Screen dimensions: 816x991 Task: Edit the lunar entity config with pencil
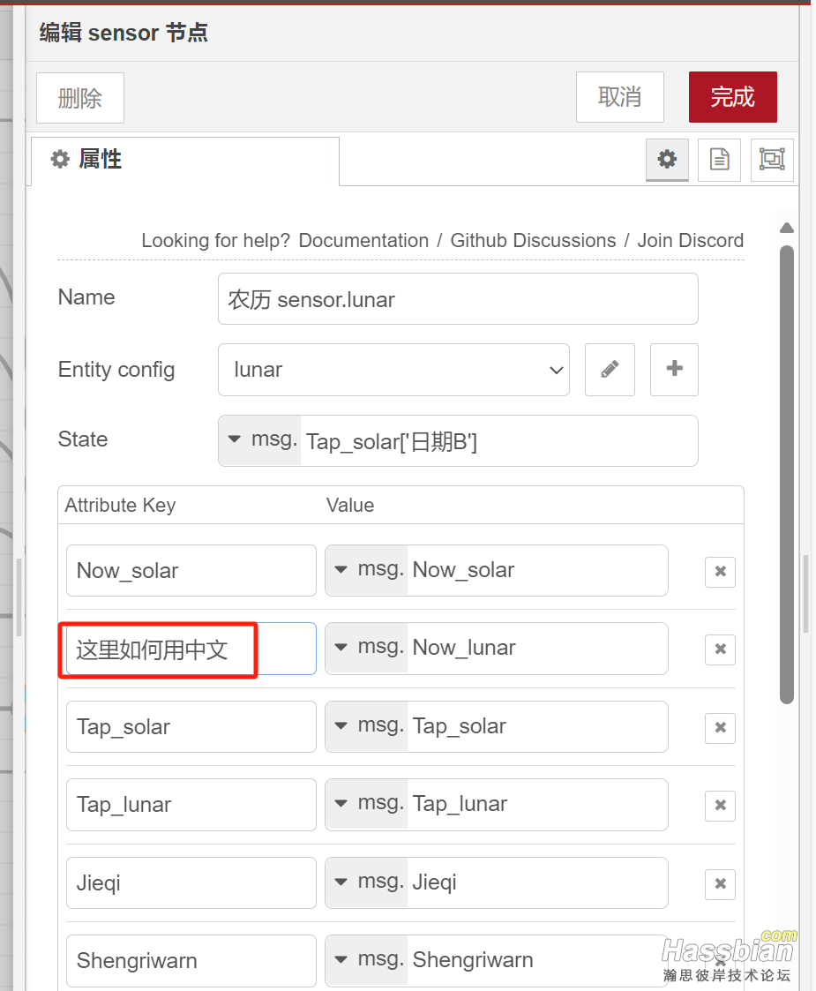point(610,370)
